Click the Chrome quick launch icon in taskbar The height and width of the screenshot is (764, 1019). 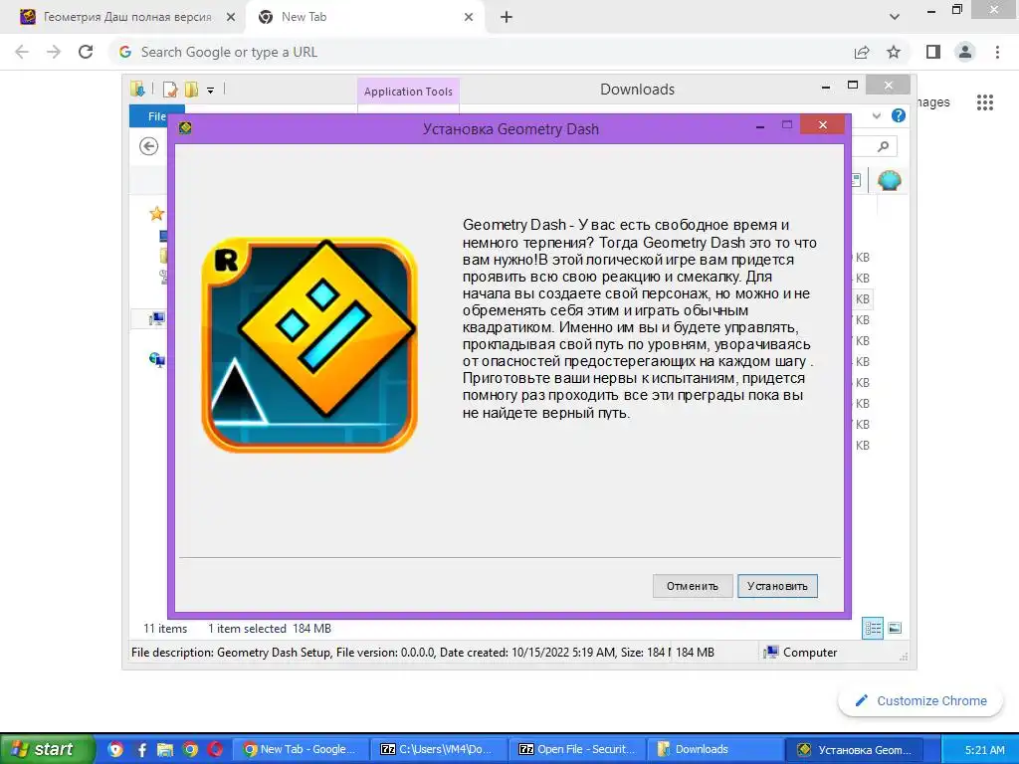tap(190, 749)
